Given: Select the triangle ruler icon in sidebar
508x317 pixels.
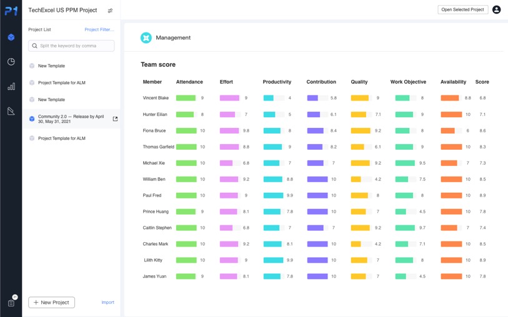Looking at the screenshot, I should [x=11, y=111].
